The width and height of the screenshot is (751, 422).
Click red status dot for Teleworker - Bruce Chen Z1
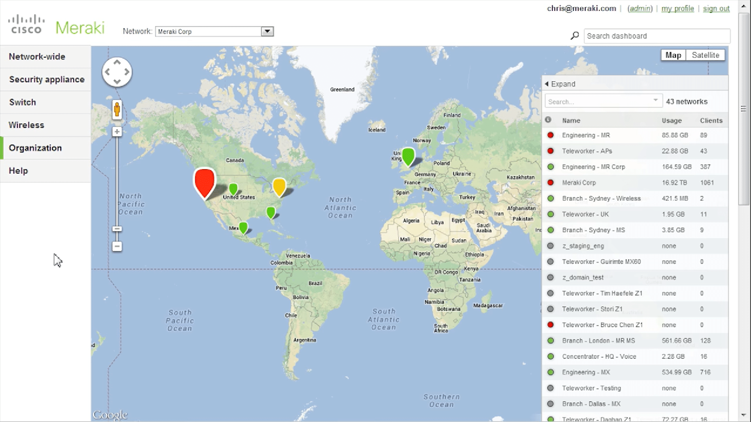[550, 325]
